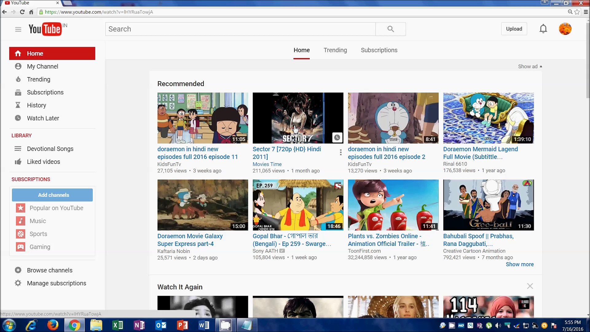Switch to the Trending tab
The image size is (590, 332).
(335, 50)
